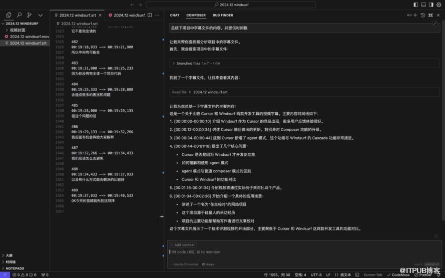The height and width of the screenshot is (278, 445).
Task: Open the Source Control view icon
Action: pos(29,15)
